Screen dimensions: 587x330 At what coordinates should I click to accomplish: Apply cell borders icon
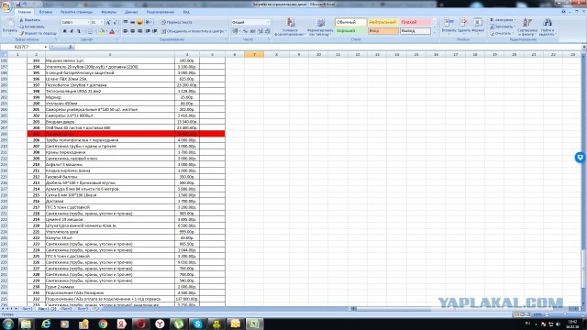pos(90,31)
